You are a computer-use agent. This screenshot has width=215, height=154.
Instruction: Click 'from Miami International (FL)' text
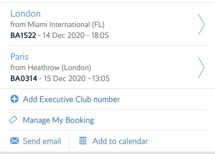(57, 25)
